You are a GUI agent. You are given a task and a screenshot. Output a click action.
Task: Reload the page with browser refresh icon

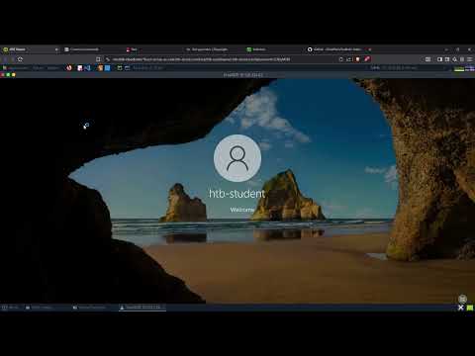(x=20, y=59)
